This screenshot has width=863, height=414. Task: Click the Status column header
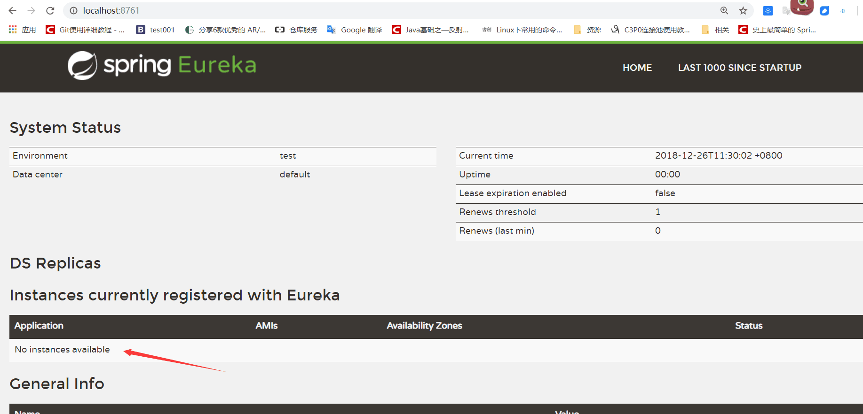(749, 326)
